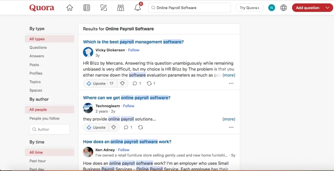
Task: Expand (more) on Technogleam's answer
Action: pyautogui.click(x=229, y=119)
